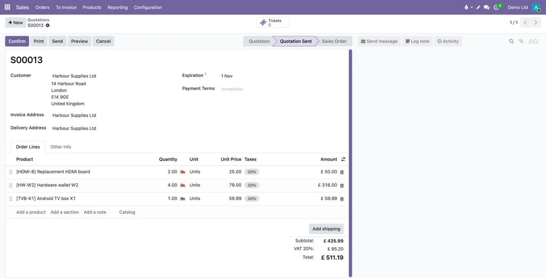View forecast chart for Hardware wallet W2
Image resolution: width=546 pixels, height=278 pixels.
coord(183,185)
